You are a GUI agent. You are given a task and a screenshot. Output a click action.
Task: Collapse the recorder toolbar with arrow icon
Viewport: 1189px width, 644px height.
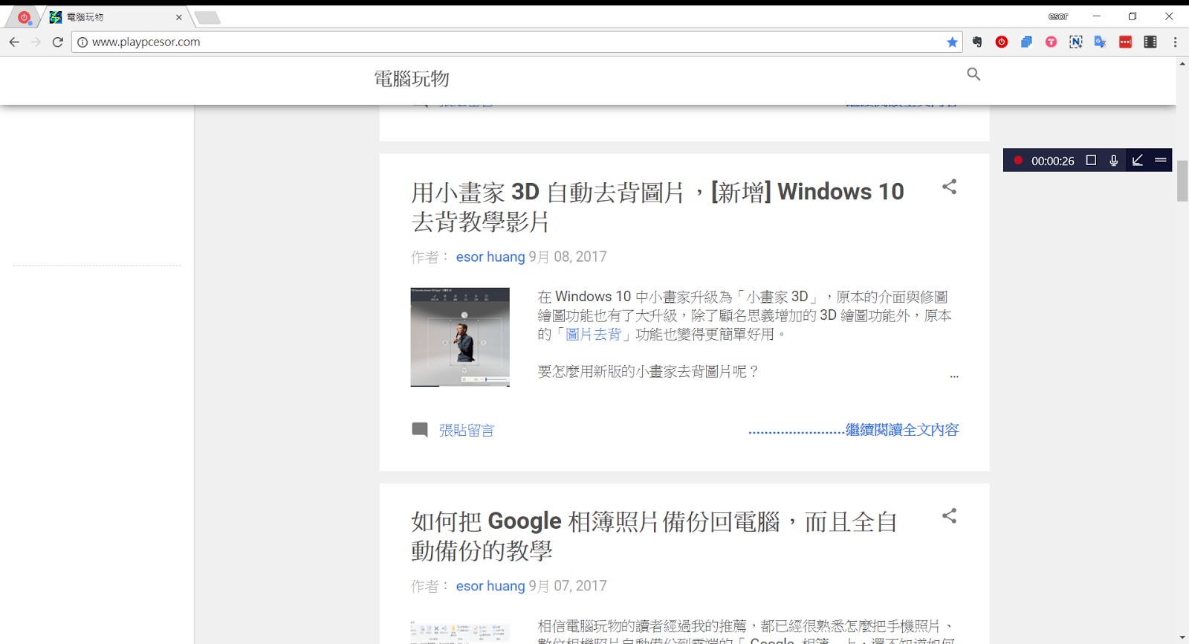[x=1137, y=160]
